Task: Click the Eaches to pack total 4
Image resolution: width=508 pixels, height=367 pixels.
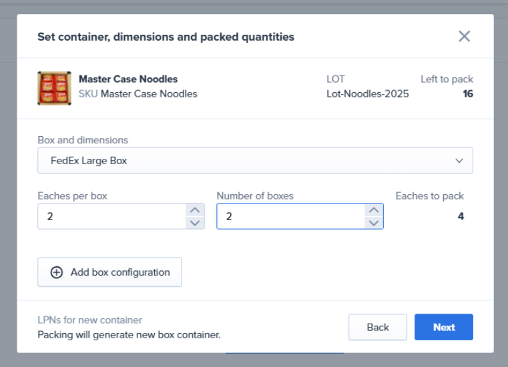Action: [461, 217]
